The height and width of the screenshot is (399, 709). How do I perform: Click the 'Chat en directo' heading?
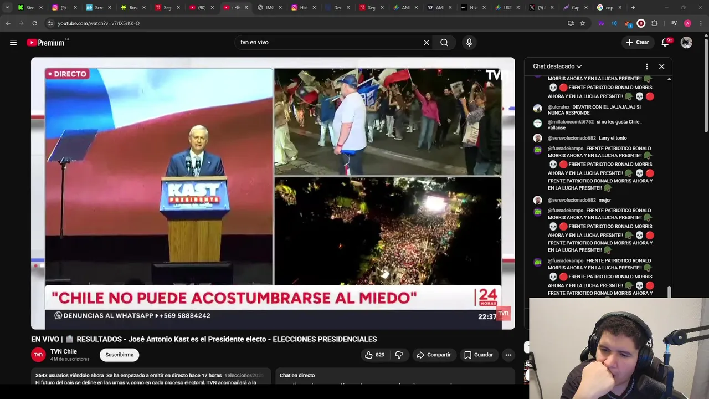(x=297, y=375)
